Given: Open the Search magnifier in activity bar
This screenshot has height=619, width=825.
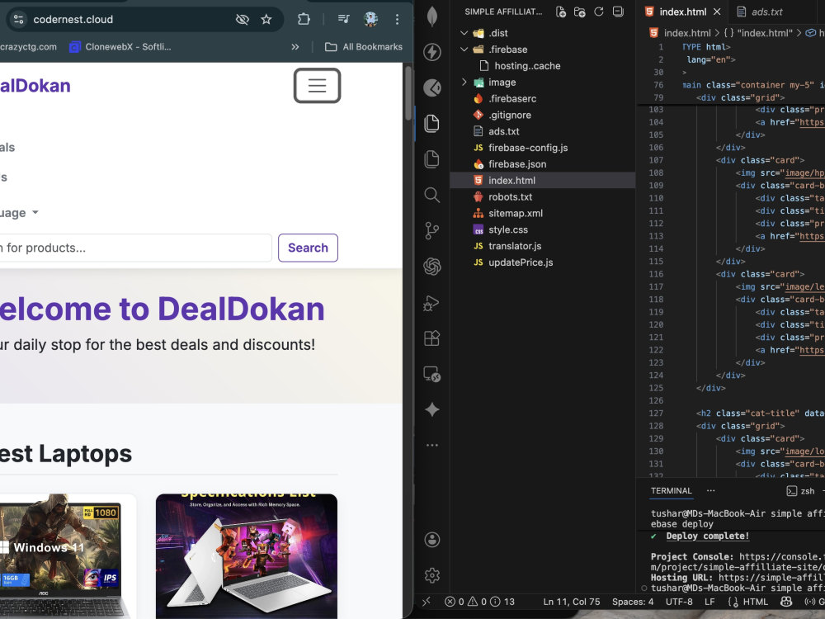Looking at the screenshot, I should coord(432,196).
